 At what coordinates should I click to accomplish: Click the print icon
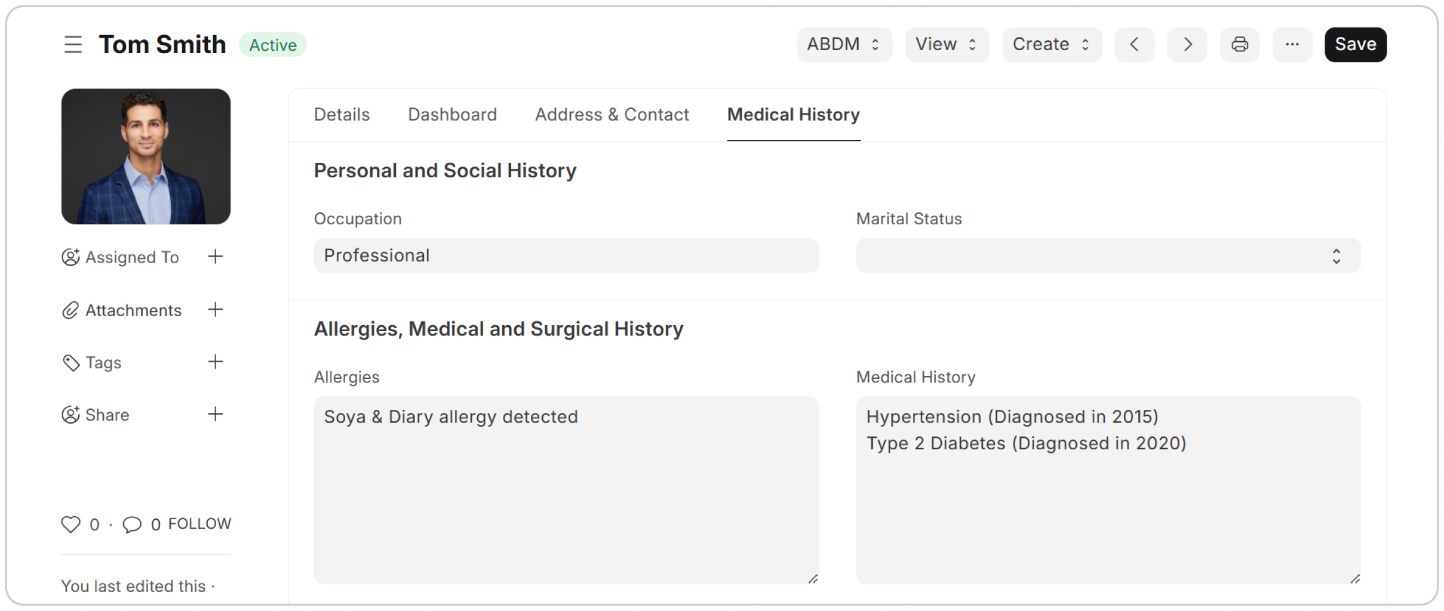pos(1239,45)
